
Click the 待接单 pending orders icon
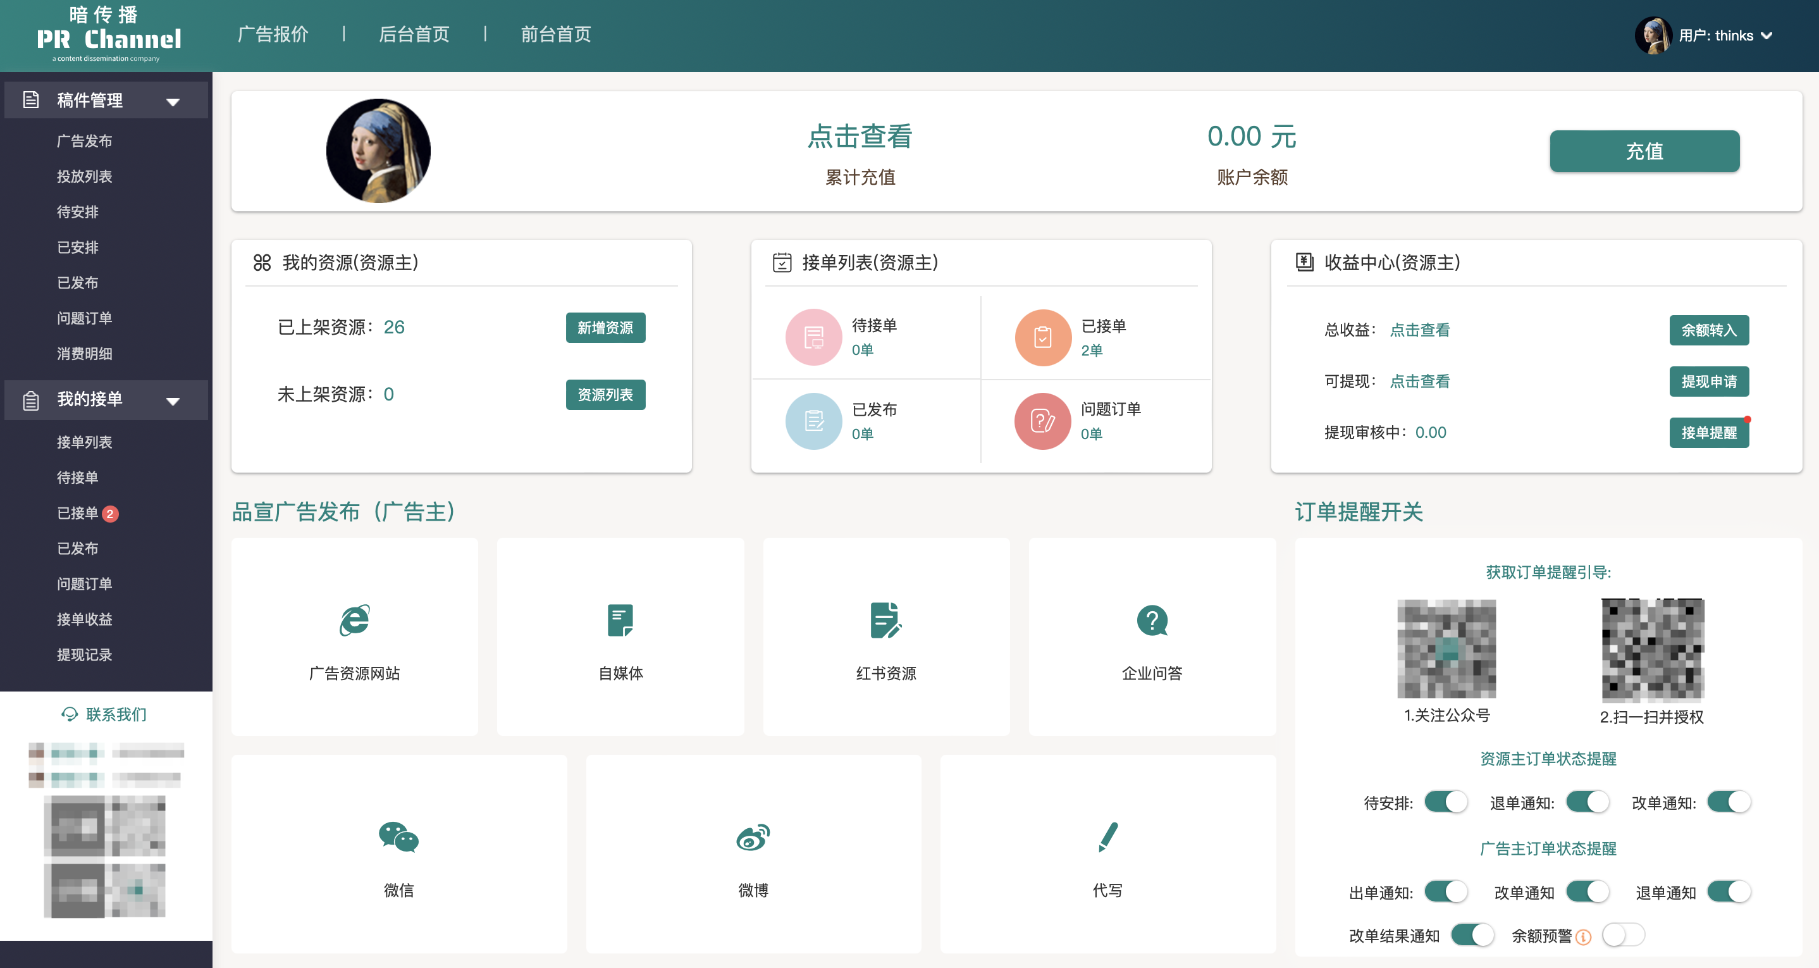[x=813, y=337]
